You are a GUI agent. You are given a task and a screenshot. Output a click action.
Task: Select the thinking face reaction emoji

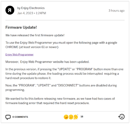76,117
